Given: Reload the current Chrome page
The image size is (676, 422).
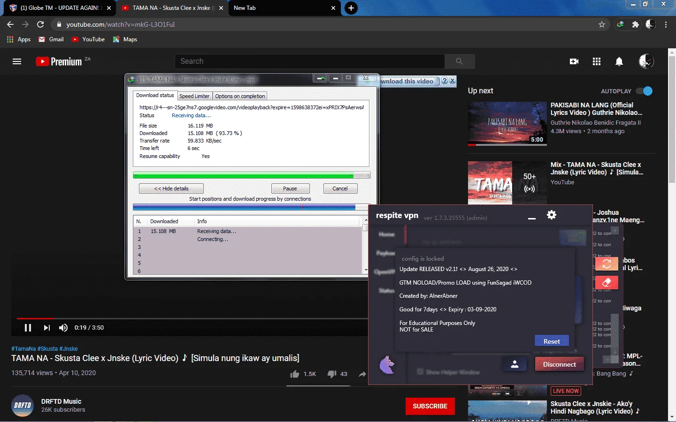Looking at the screenshot, I should [x=40, y=24].
